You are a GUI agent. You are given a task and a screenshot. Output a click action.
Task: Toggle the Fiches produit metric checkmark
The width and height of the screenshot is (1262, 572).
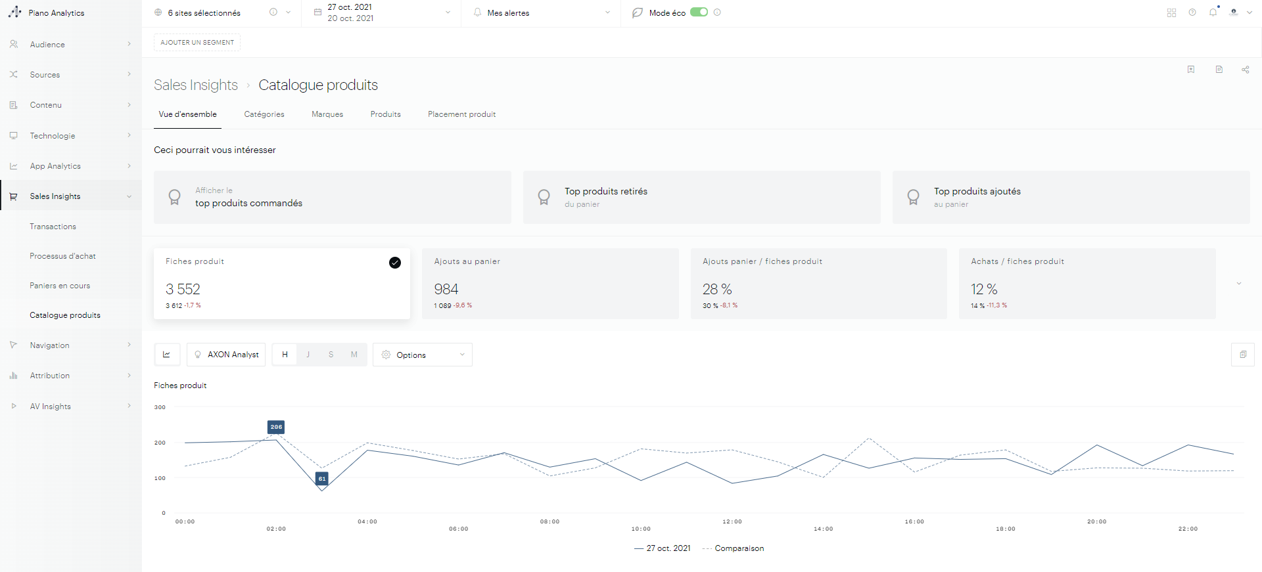[395, 263]
